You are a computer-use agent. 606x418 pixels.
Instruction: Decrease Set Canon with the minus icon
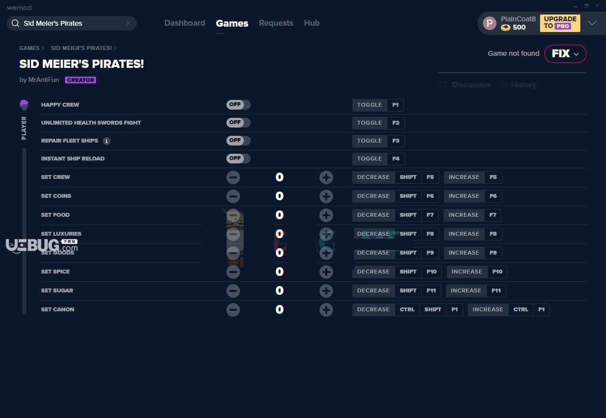[233, 310]
